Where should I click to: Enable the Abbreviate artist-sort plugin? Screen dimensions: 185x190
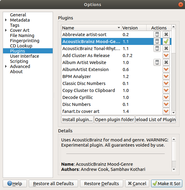pos(166,35)
